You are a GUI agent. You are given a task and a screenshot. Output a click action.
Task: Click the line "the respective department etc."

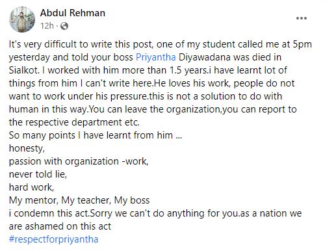[x=74, y=122]
